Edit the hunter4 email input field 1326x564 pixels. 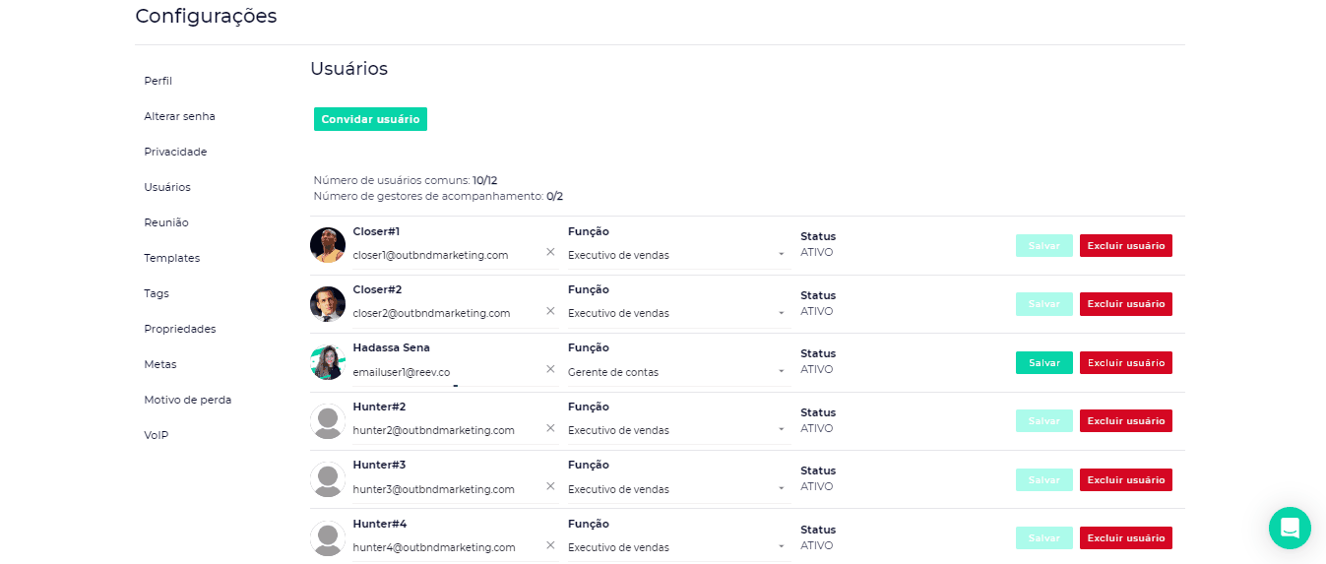click(443, 547)
